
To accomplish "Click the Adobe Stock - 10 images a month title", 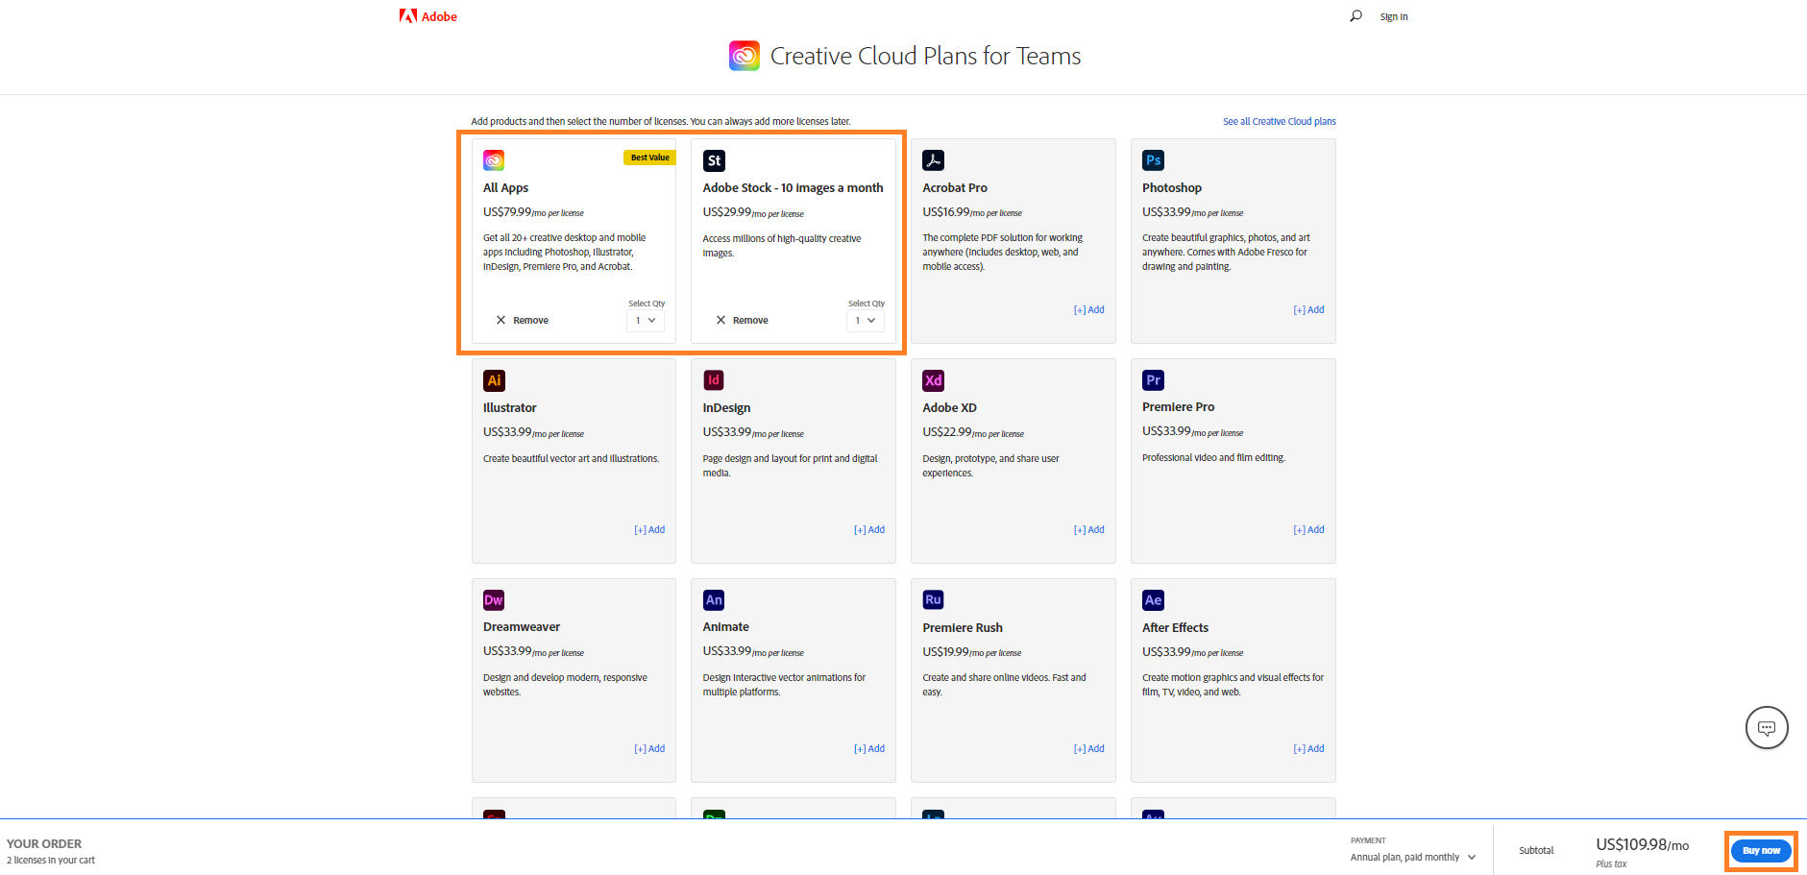I will pyautogui.click(x=793, y=188).
